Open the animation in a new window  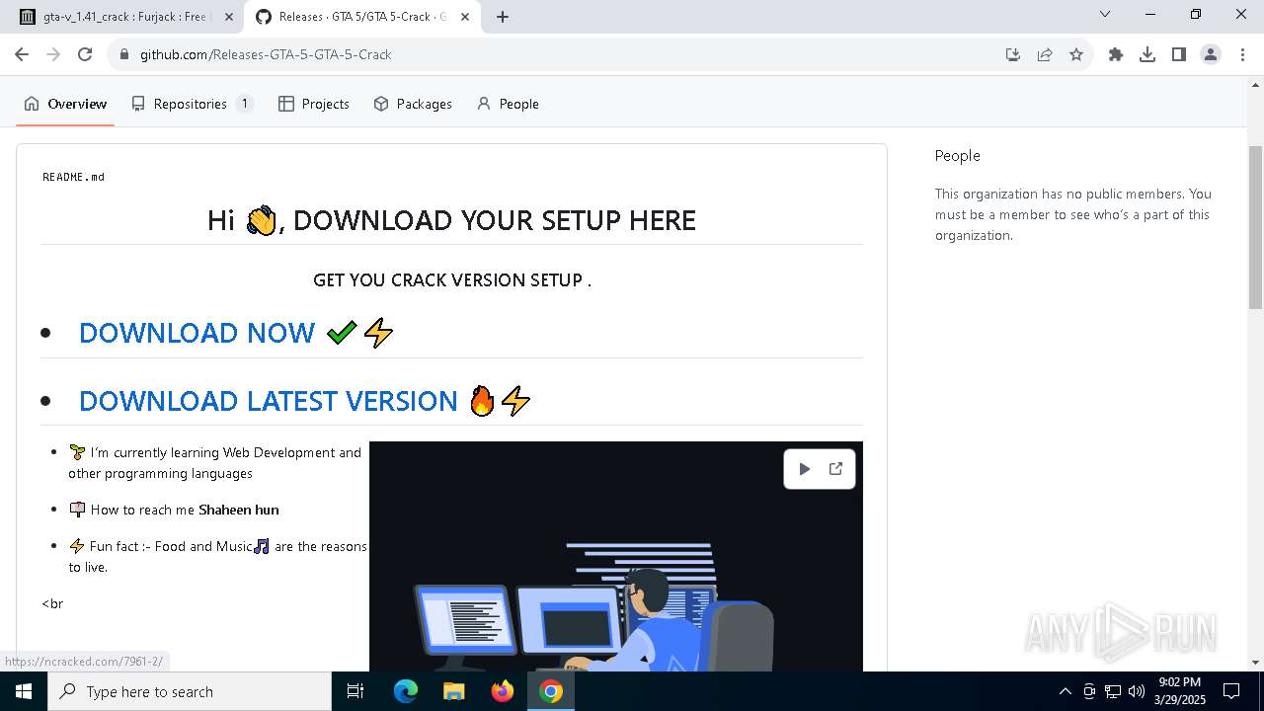click(x=835, y=469)
